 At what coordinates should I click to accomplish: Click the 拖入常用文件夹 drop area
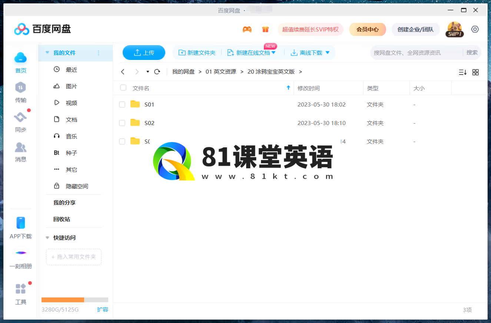pos(74,257)
